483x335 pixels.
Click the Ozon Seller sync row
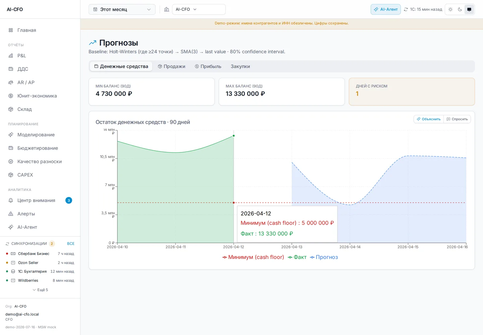coord(40,263)
